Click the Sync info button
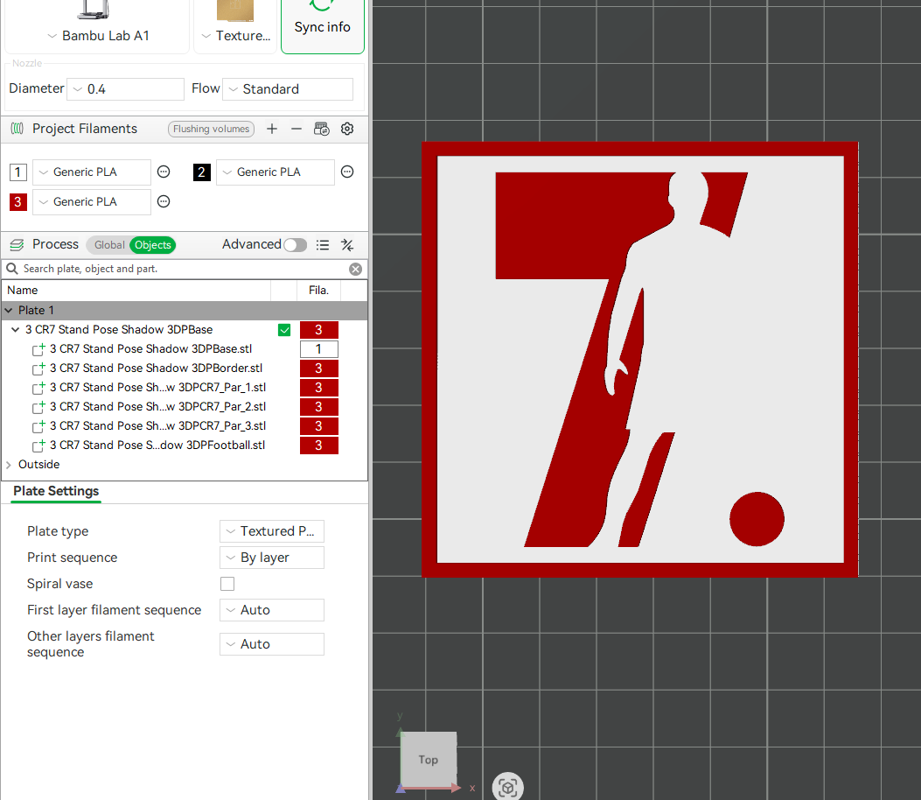Viewport: 921px width, 800px height. tap(322, 26)
